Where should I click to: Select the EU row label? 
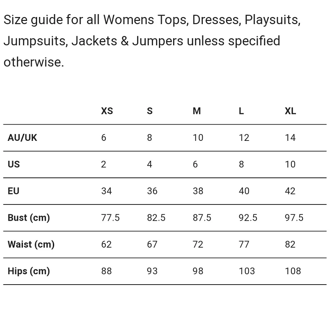(x=13, y=191)
